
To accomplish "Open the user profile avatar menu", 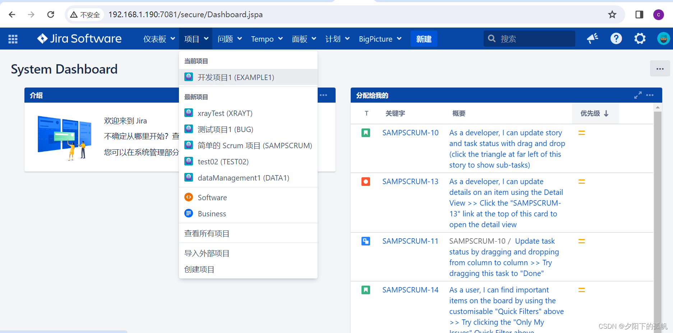I will coord(663,38).
